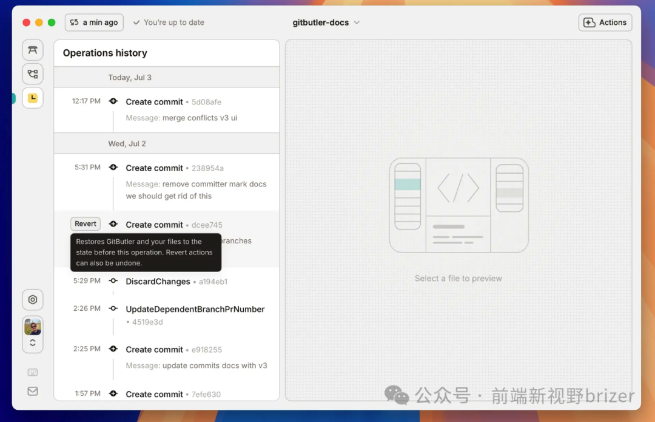Viewport: 655px width, 422px height.
Task: Select the operations history clock icon
Action: coord(33,98)
